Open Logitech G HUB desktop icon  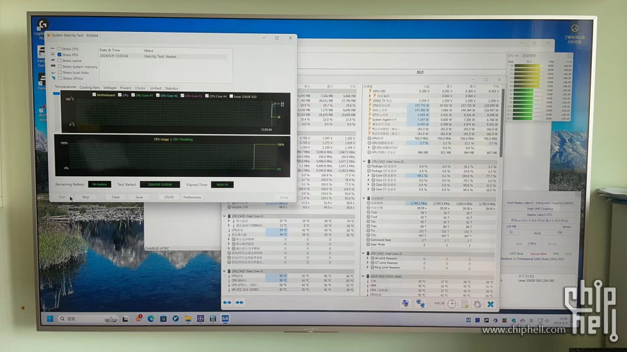(x=42, y=25)
